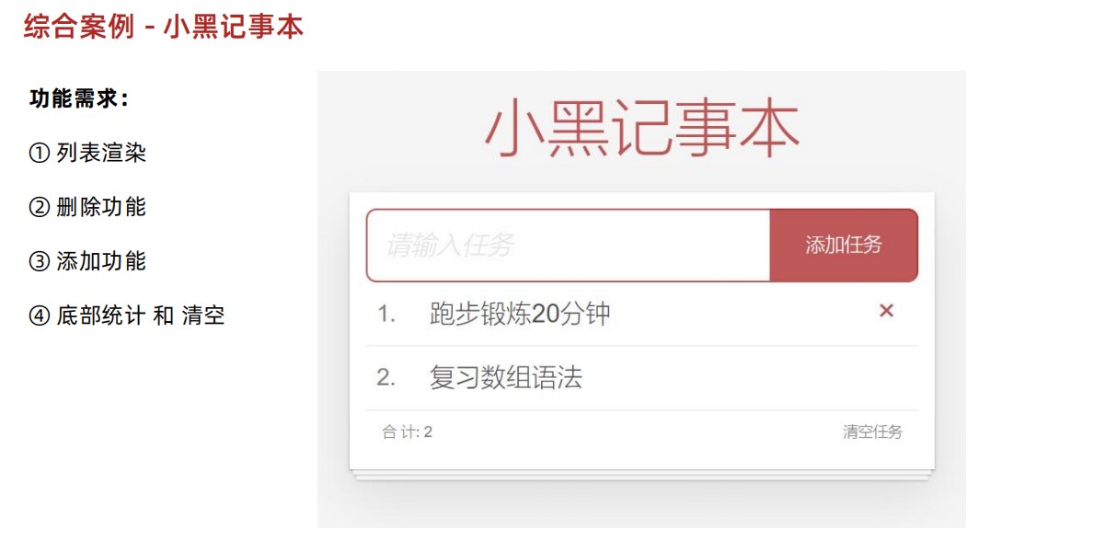Delete the '跑步锻炼20分钟' task via its × icon
Viewport: 1093px width, 539px height.
click(885, 311)
